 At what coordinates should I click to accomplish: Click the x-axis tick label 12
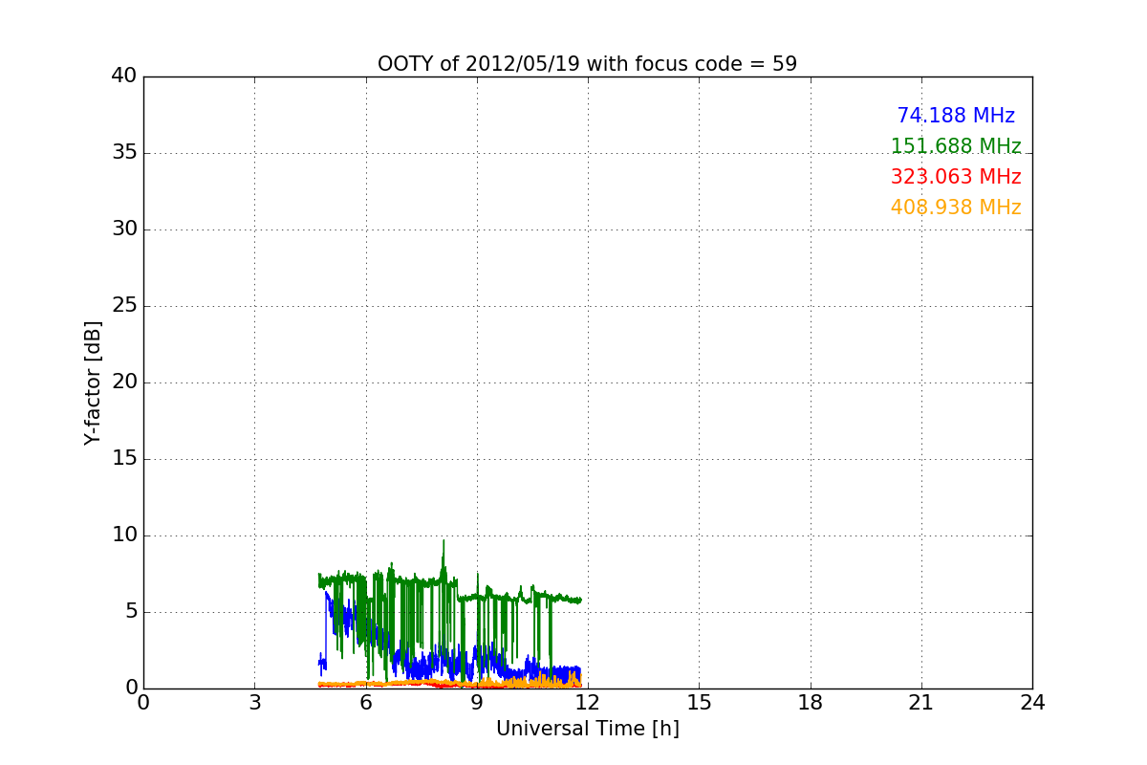588,702
